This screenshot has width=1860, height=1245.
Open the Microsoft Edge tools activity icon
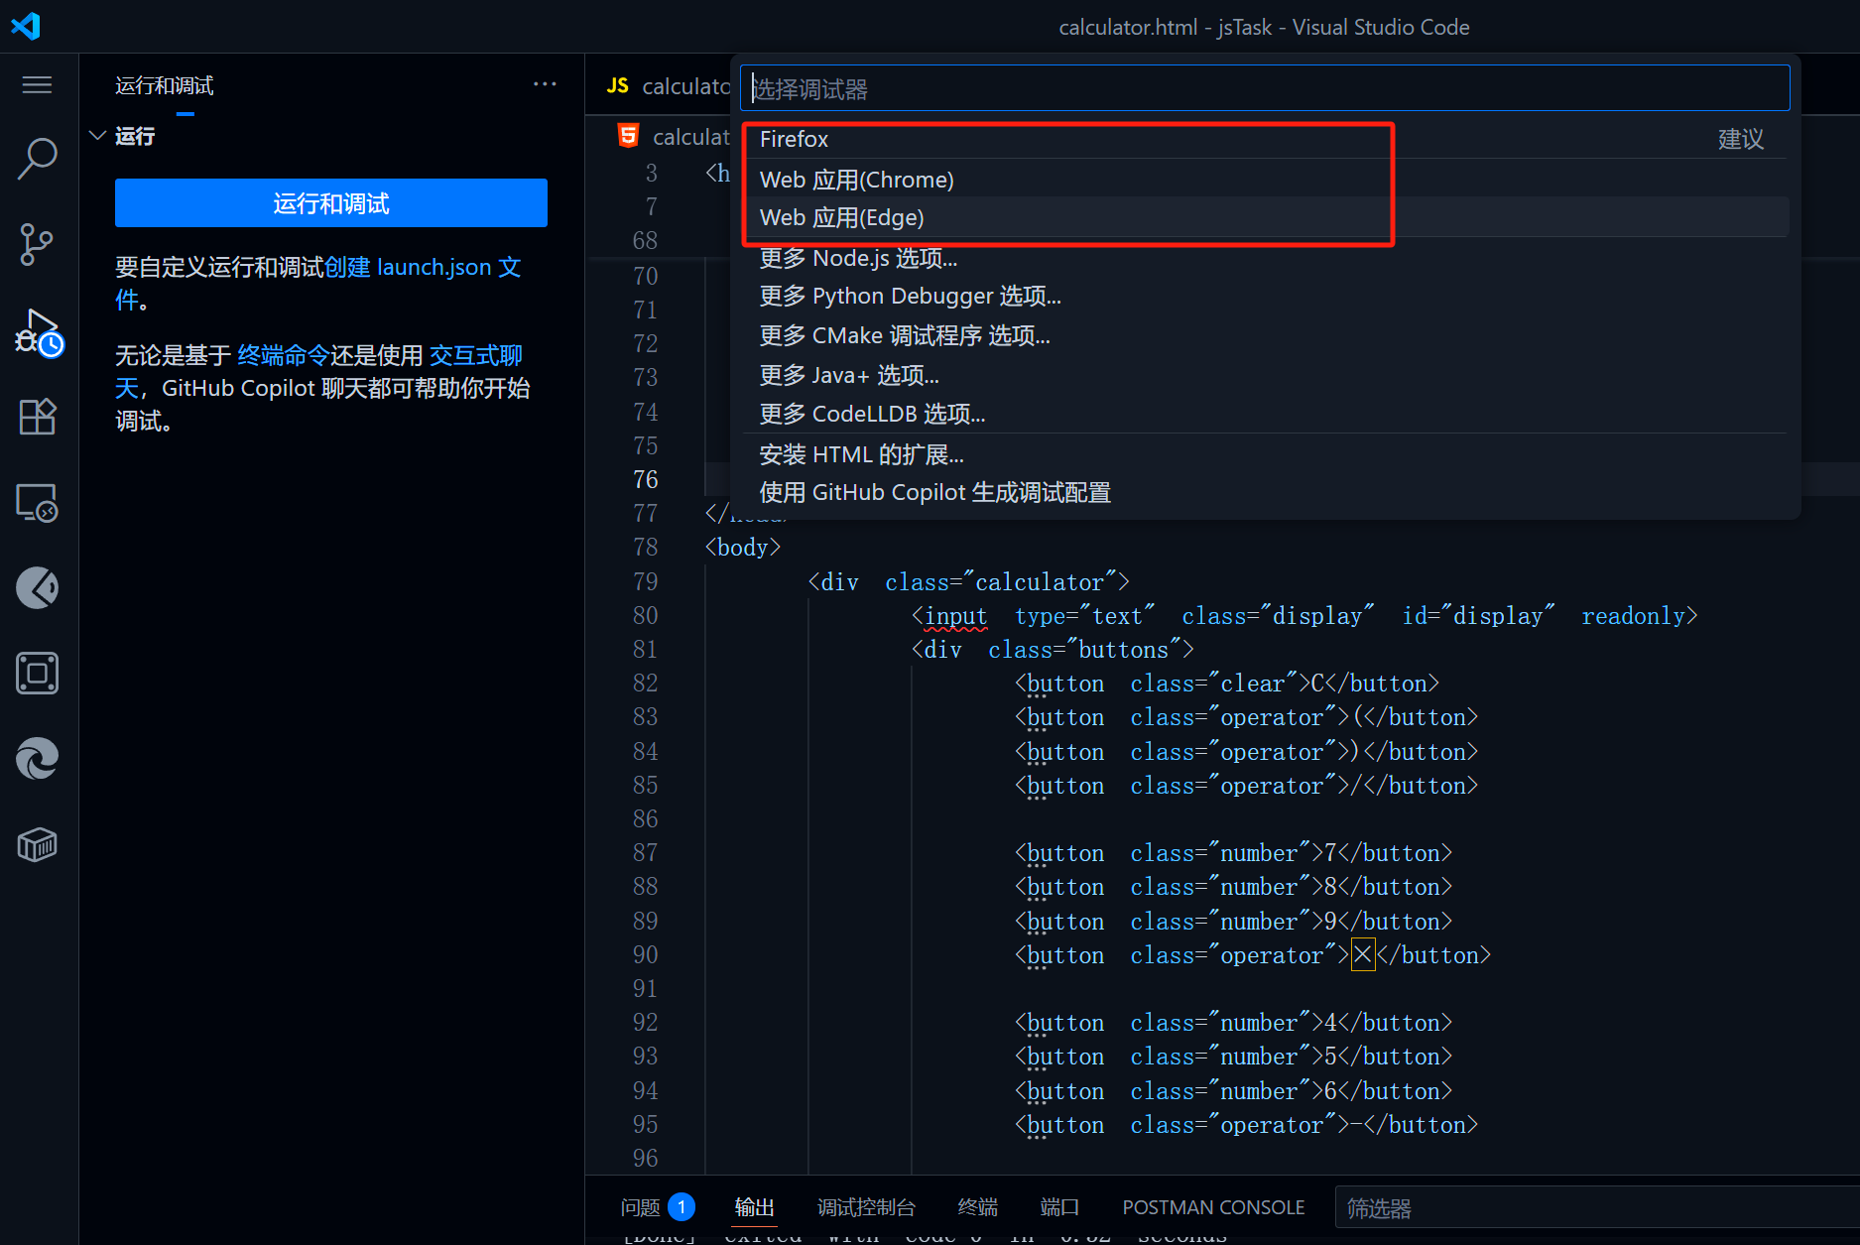(37, 759)
